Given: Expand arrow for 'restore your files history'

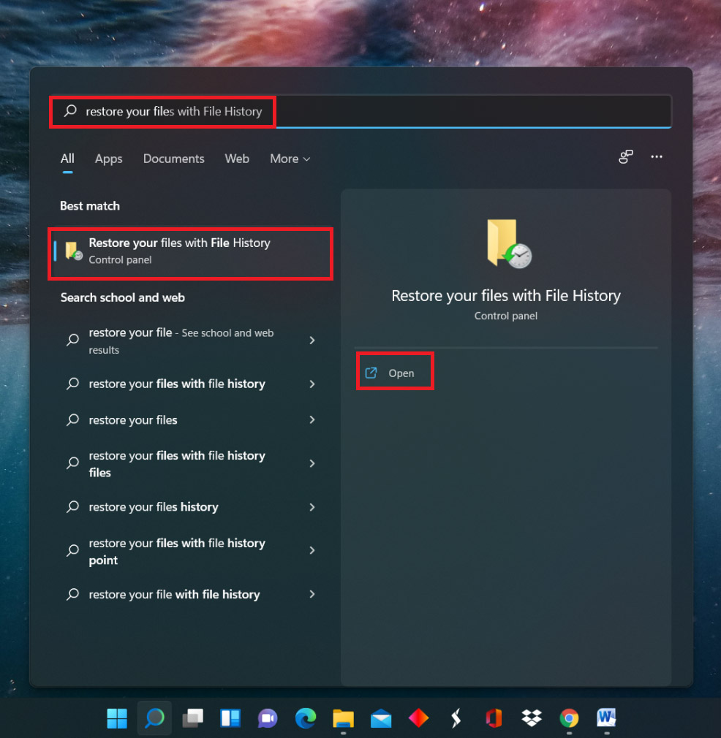Looking at the screenshot, I should (x=312, y=507).
